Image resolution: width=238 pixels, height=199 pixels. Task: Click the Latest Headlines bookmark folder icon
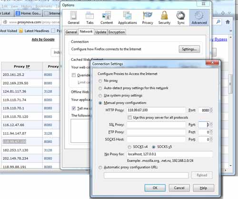pyautogui.click(x=21, y=31)
